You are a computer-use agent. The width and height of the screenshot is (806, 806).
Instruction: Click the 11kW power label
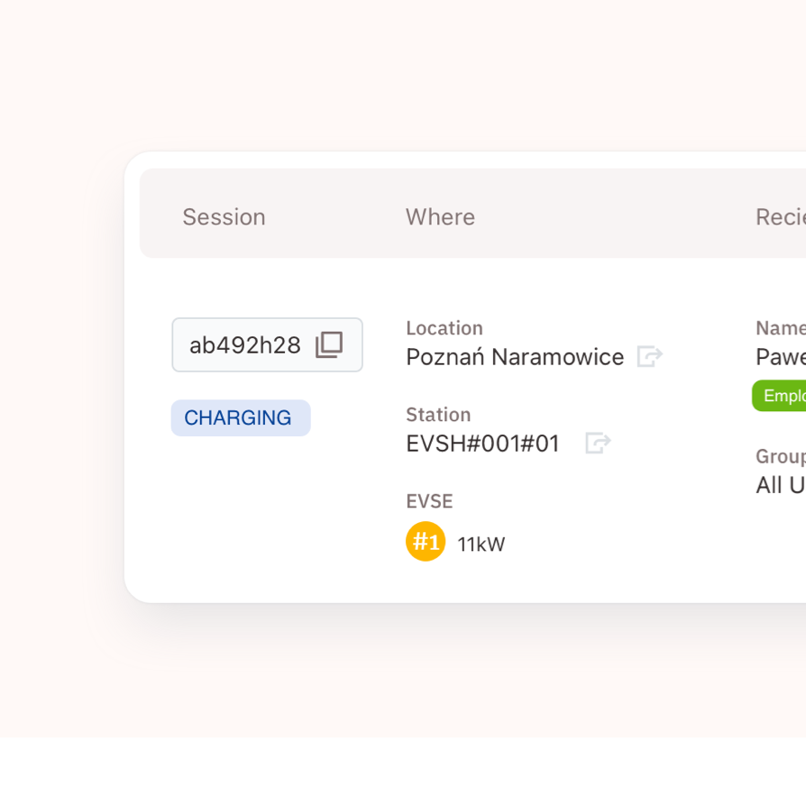pyautogui.click(x=481, y=545)
